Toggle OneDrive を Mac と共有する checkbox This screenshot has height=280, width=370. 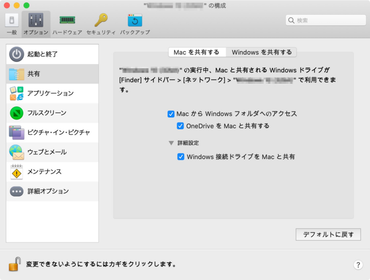pyautogui.click(x=180, y=126)
